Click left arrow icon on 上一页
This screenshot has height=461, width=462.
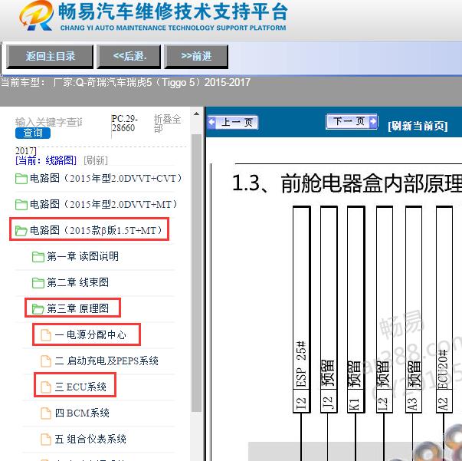point(211,122)
